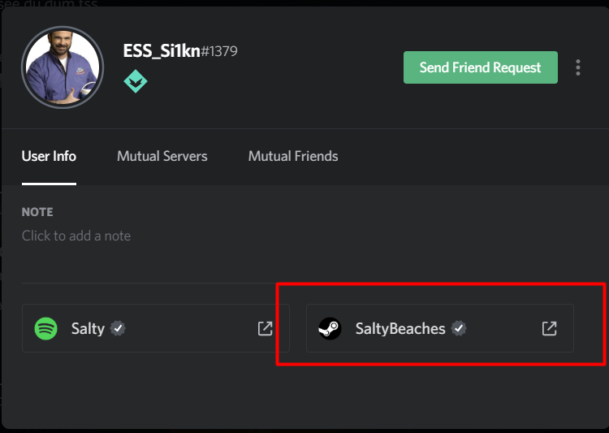Viewport: 609px width, 433px height.
Task: Click the #1379 discriminator tag
Action: (219, 51)
